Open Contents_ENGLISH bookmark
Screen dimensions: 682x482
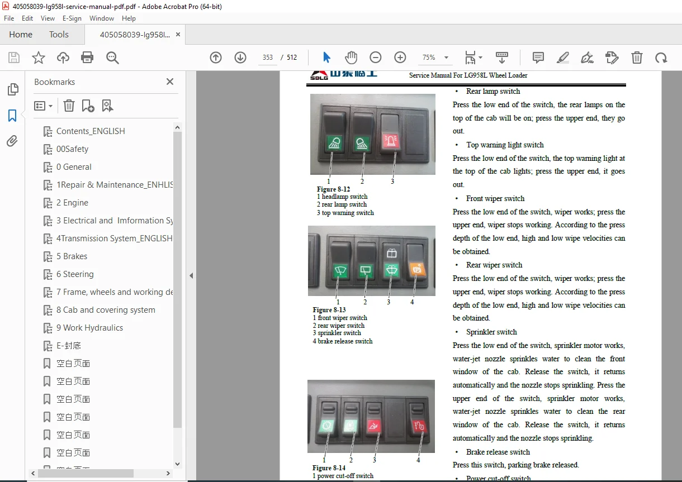coord(91,131)
